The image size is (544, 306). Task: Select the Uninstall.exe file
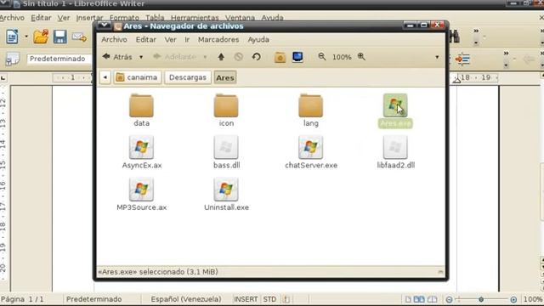(x=226, y=195)
